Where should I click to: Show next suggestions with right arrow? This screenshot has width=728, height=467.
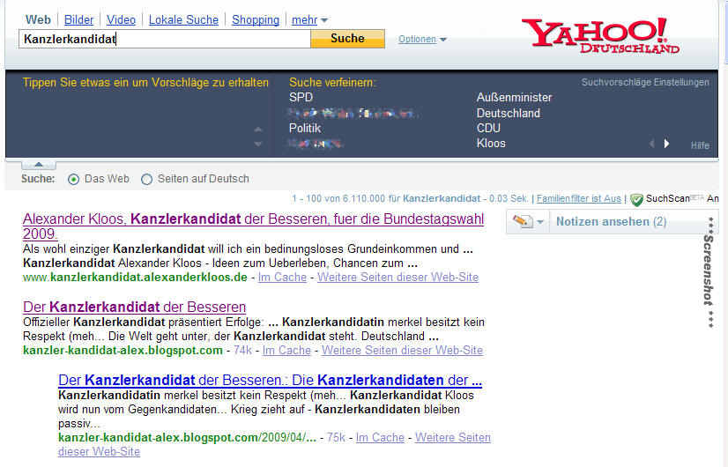tap(666, 144)
